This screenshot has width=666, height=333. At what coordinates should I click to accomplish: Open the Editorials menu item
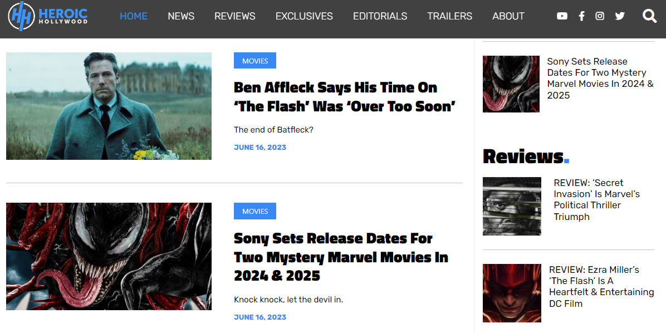(x=380, y=16)
